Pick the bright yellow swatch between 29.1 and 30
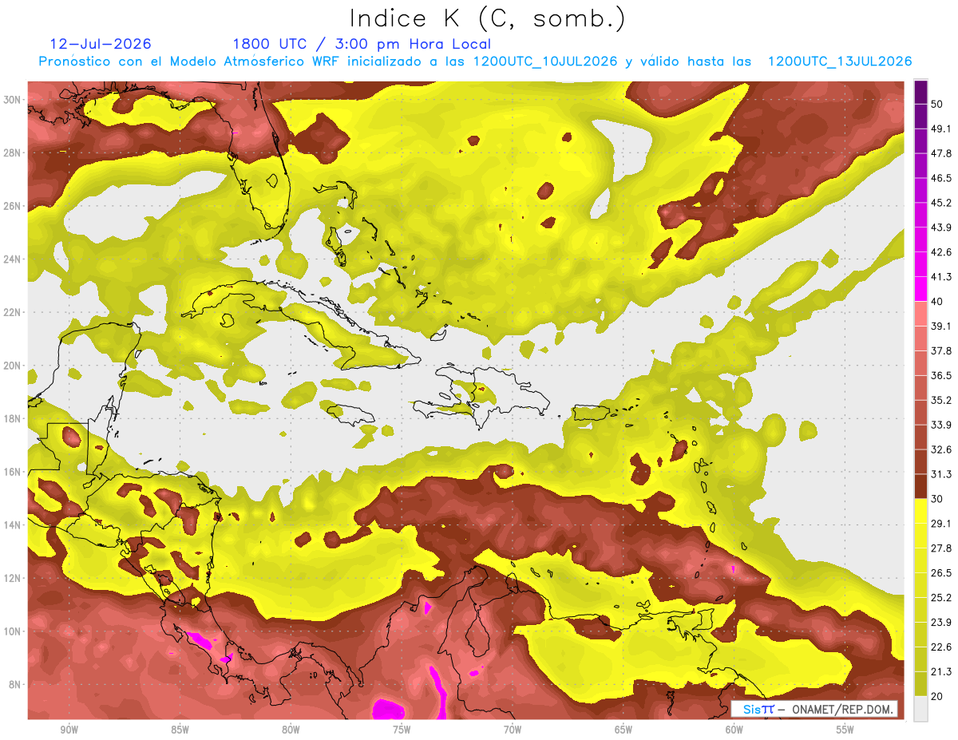The width and height of the screenshot is (958, 740). click(920, 511)
